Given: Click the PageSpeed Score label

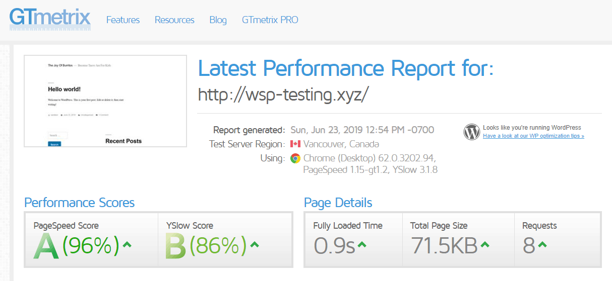Looking at the screenshot, I should [66, 226].
